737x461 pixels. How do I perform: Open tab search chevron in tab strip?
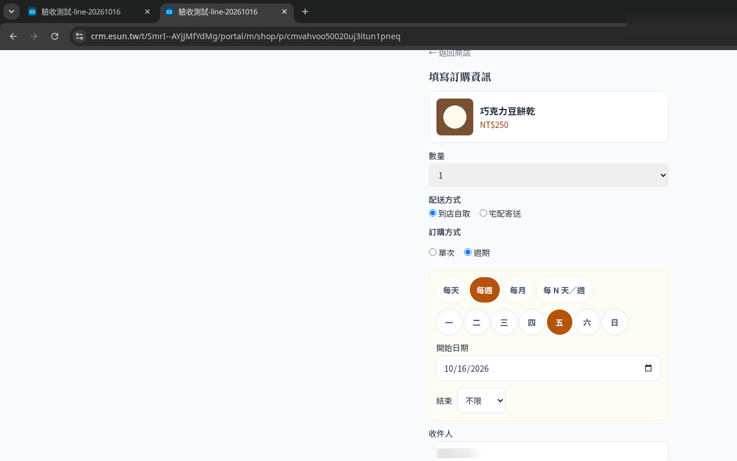(11, 12)
